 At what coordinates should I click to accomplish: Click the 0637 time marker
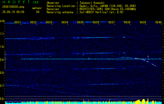112,22
